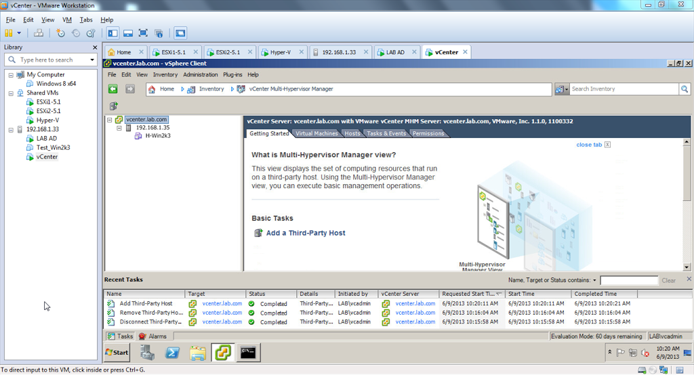This screenshot has height=379, width=694.
Task: Click the green navigate back arrow
Action: tap(113, 89)
